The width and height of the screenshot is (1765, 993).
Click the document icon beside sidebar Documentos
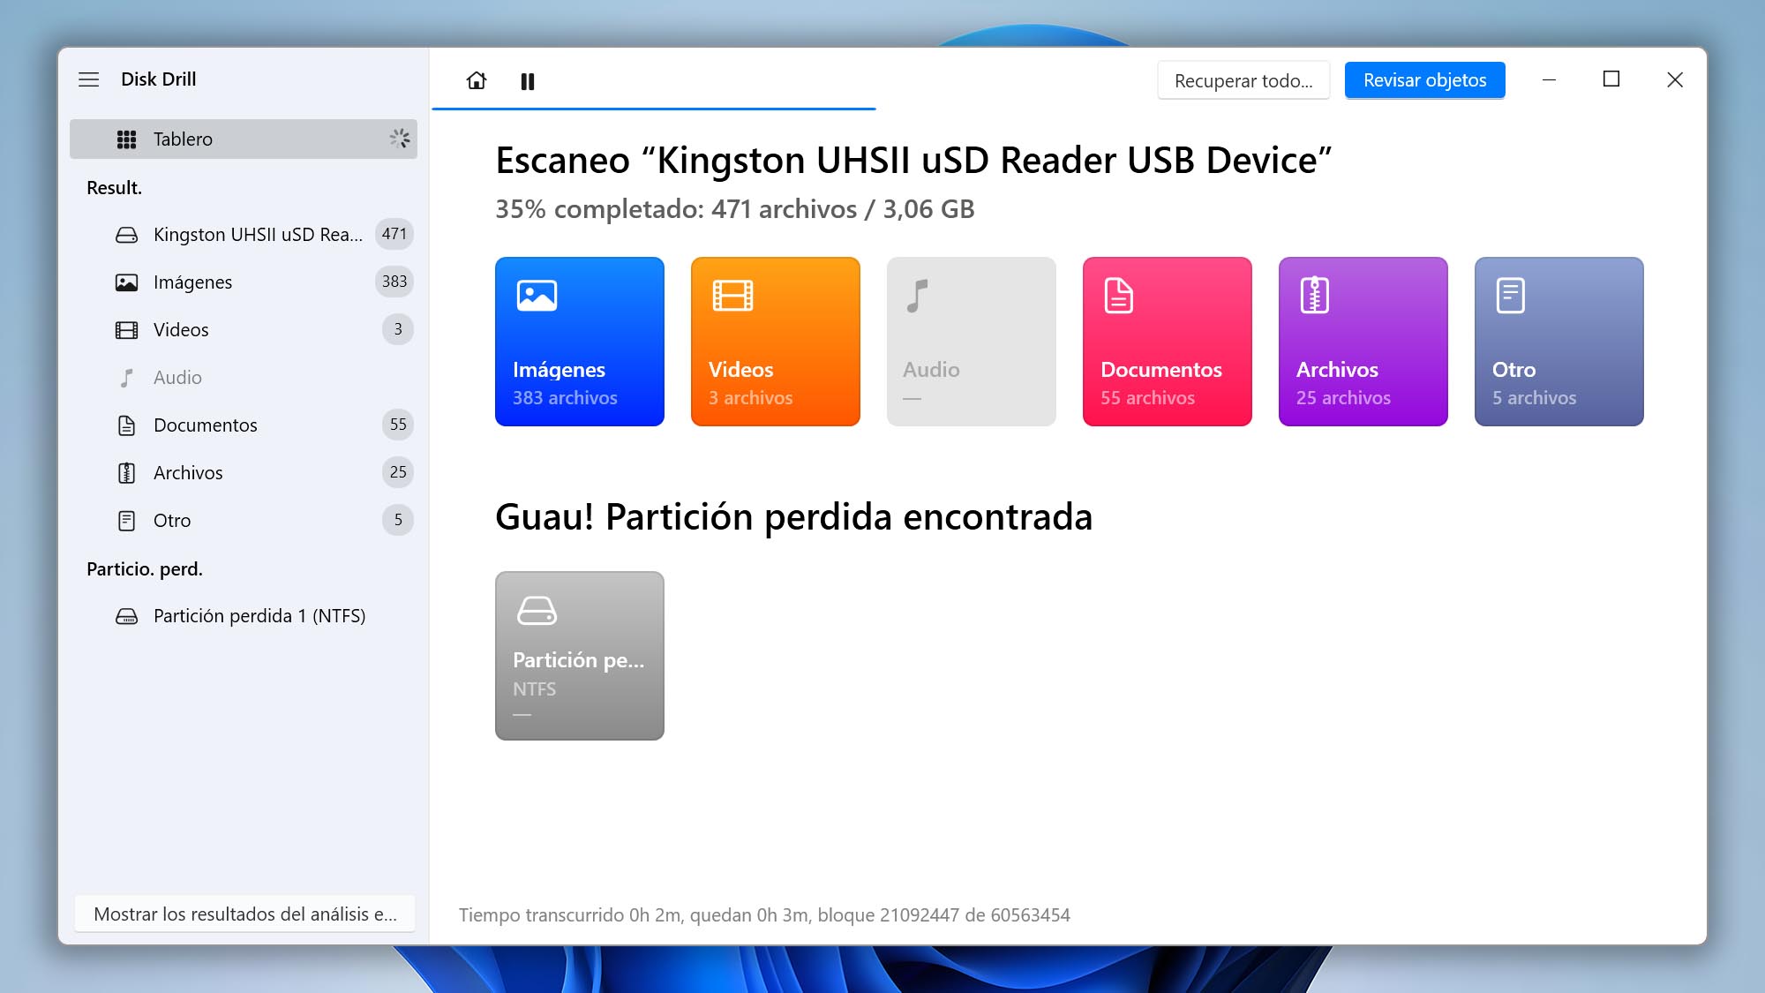point(127,425)
